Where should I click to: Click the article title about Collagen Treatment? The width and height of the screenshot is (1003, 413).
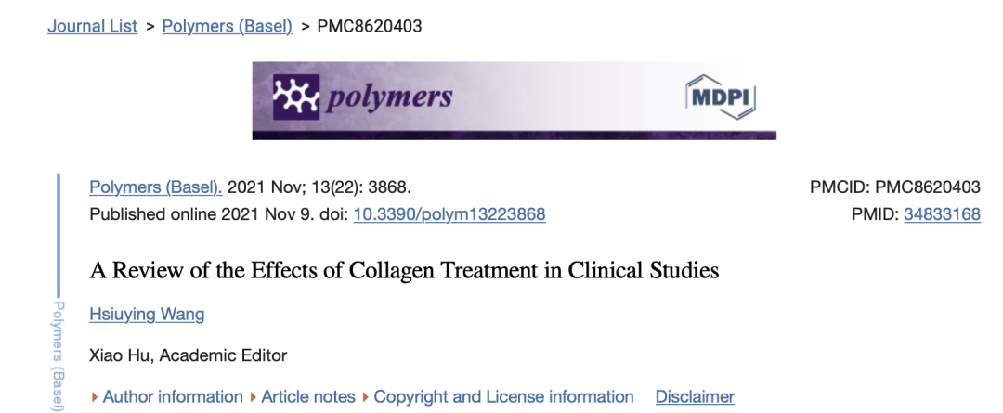pyautogui.click(x=404, y=271)
